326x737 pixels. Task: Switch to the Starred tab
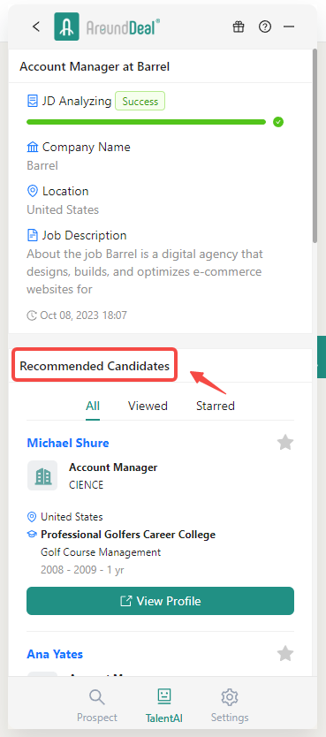pyautogui.click(x=216, y=406)
